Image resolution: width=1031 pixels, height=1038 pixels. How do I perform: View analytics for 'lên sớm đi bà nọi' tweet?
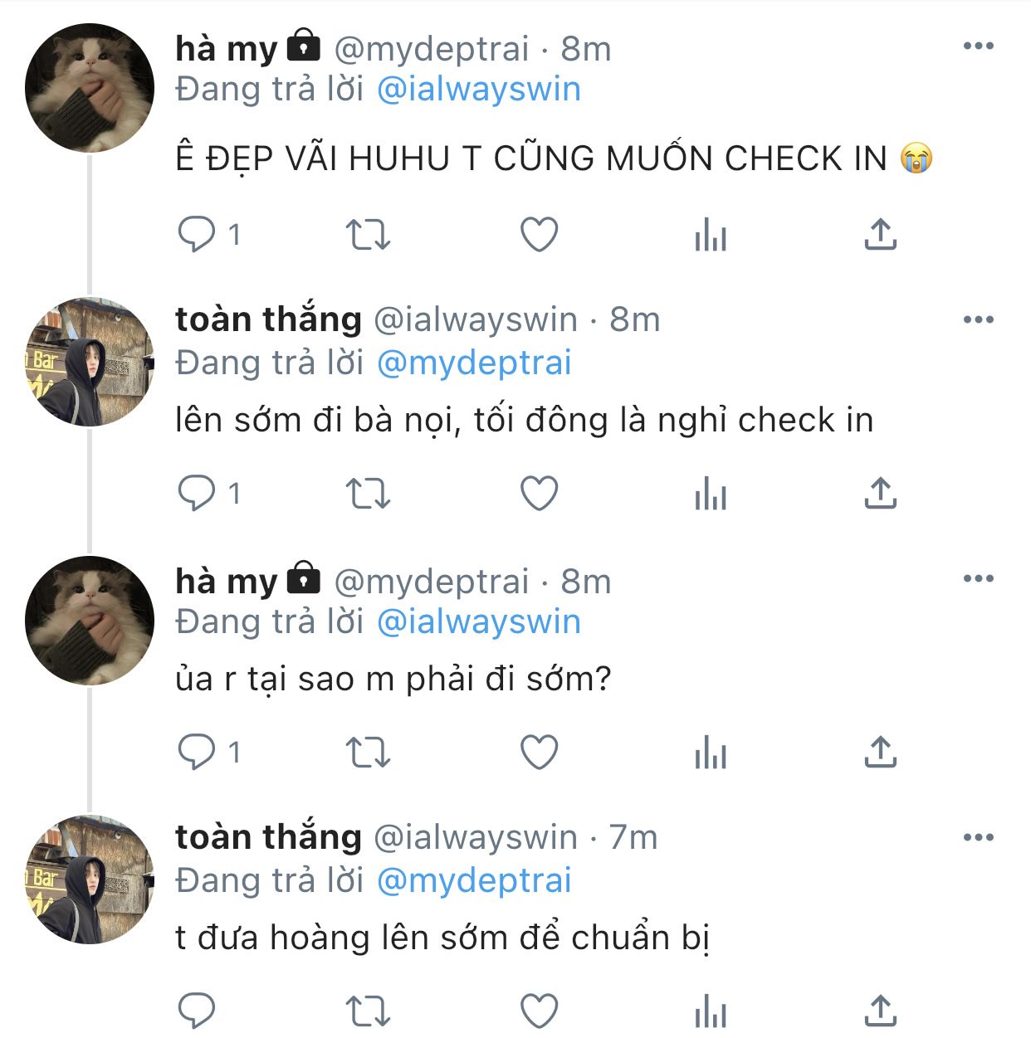(x=710, y=495)
